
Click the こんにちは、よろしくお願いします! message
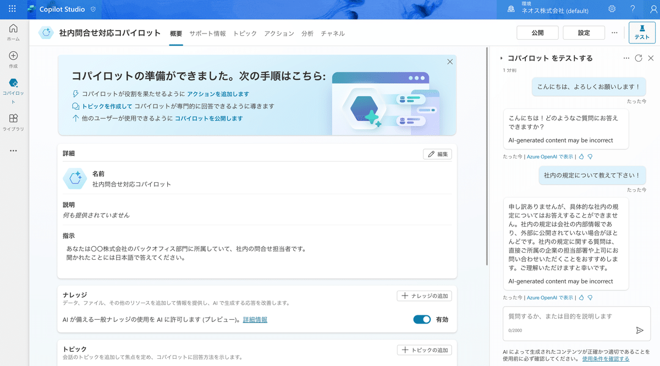pos(588,87)
